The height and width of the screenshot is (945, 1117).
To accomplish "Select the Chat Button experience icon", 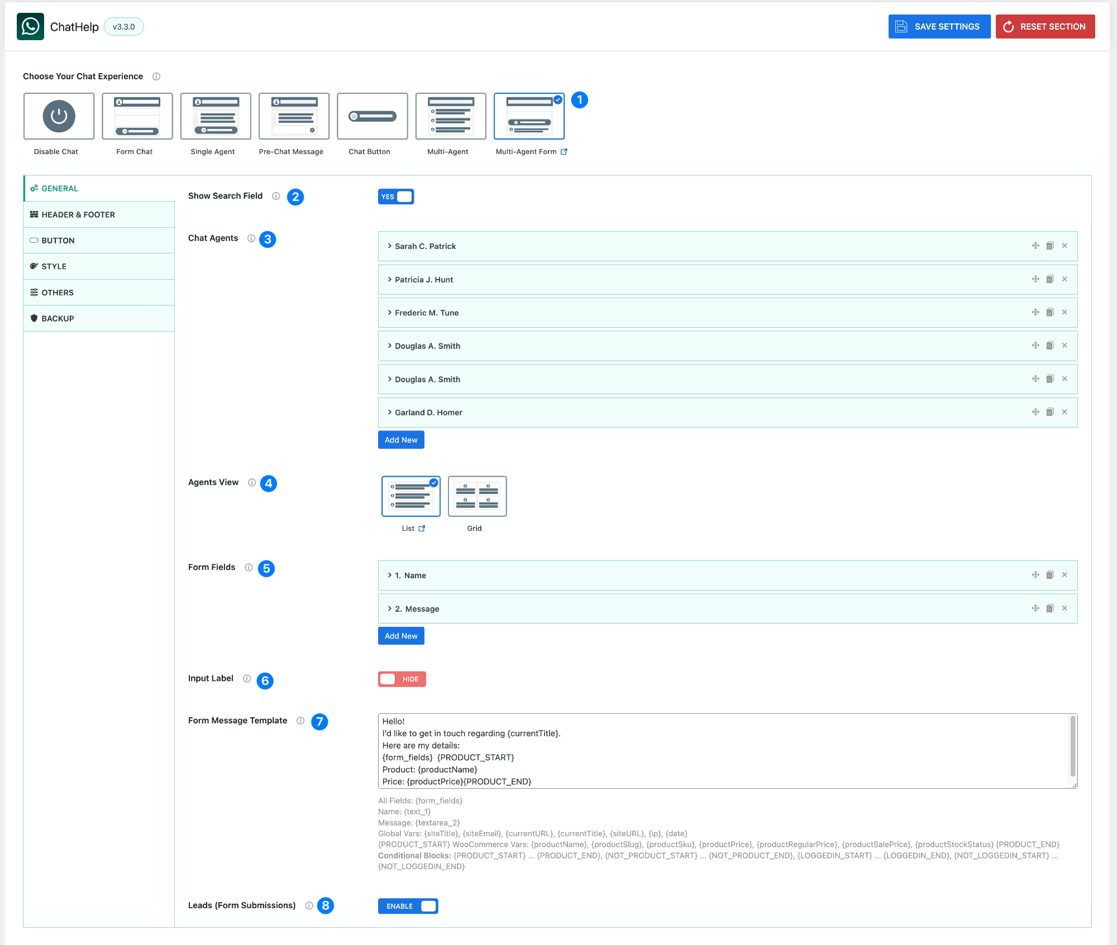I will pos(372,116).
